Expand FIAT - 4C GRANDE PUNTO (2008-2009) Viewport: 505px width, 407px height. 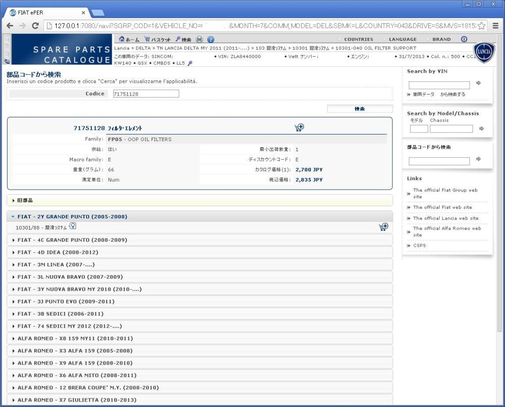pyautogui.click(x=200, y=240)
